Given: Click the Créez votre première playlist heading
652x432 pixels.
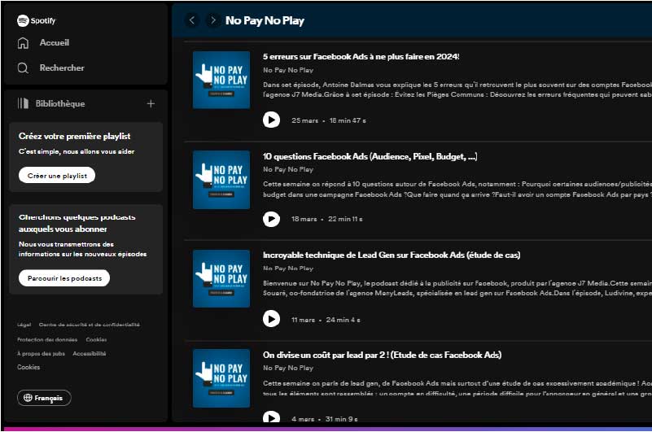Looking at the screenshot, I should [x=74, y=136].
